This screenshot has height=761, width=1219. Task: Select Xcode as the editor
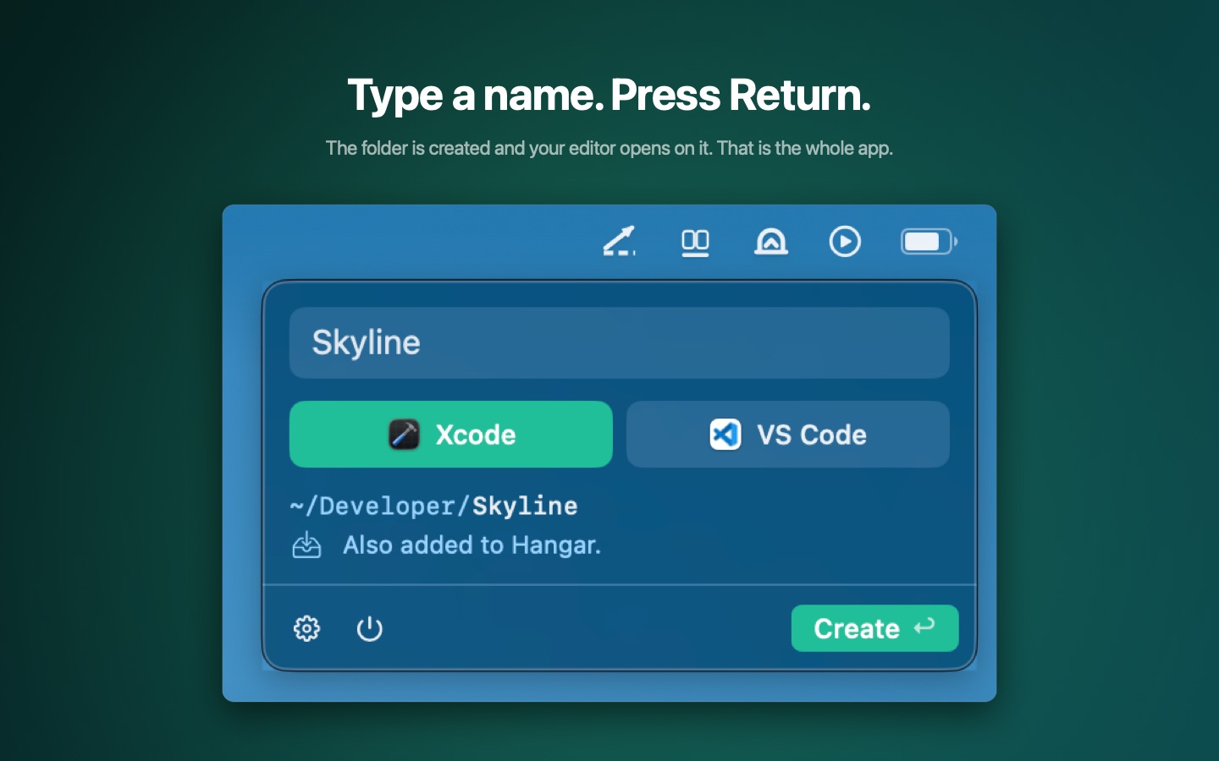(450, 434)
